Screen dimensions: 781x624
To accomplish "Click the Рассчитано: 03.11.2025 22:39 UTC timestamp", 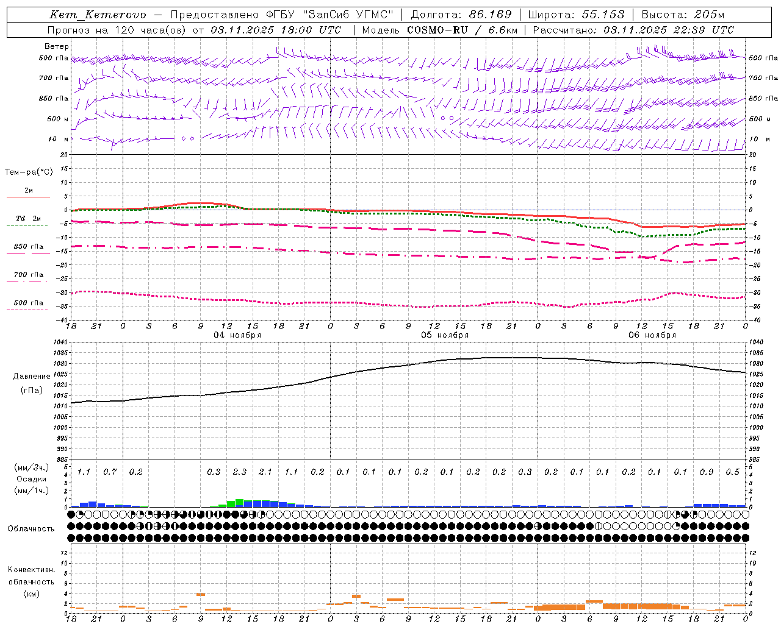I will point(633,30).
